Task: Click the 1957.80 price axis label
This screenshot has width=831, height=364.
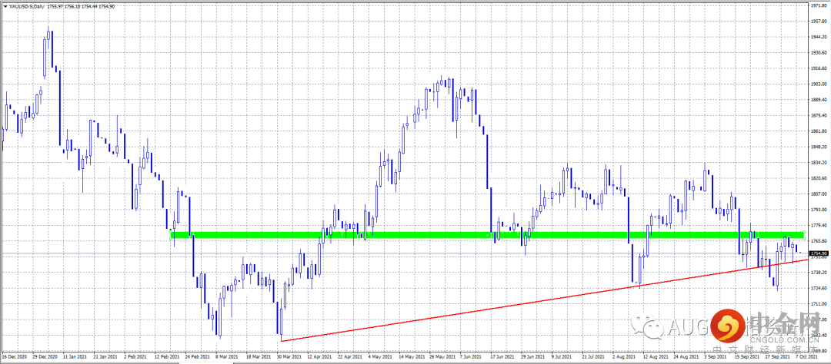Action: click(819, 22)
